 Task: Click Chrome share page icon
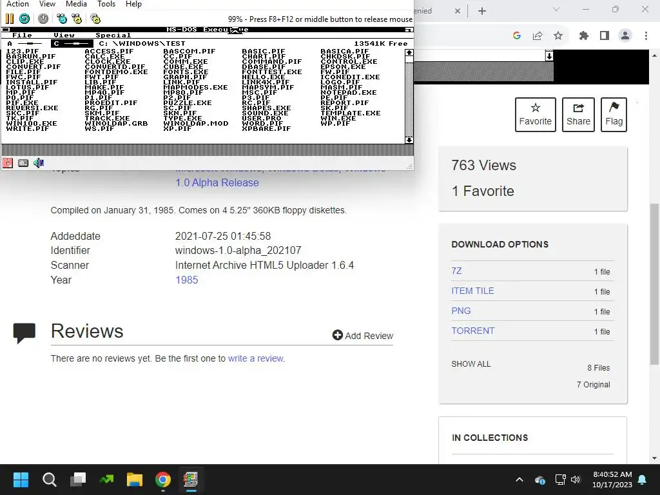pos(538,36)
